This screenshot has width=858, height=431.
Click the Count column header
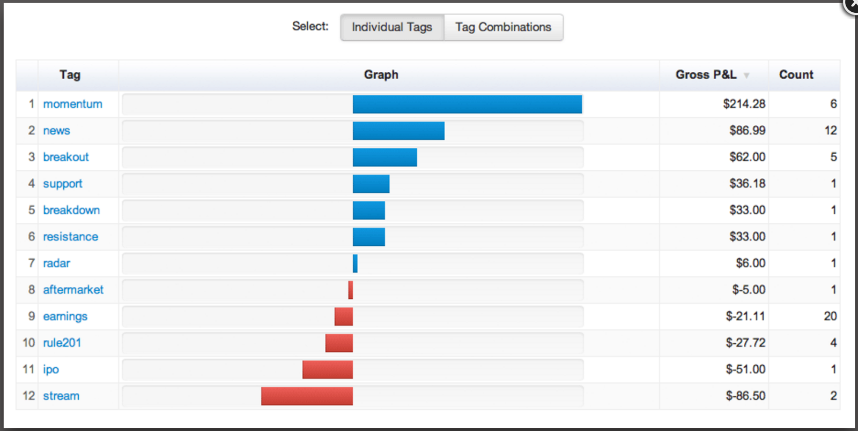coord(796,75)
